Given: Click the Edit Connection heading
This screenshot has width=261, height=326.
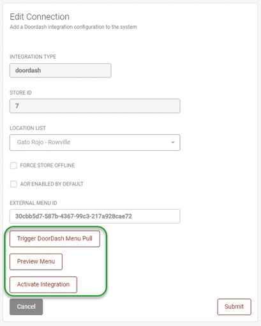Looking at the screenshot, I should tap(40, 17).
